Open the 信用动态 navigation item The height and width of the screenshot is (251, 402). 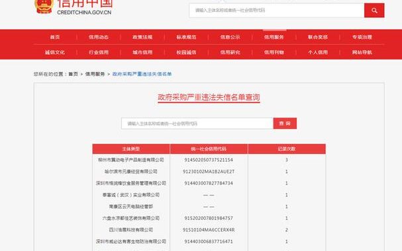click(99, 37)
